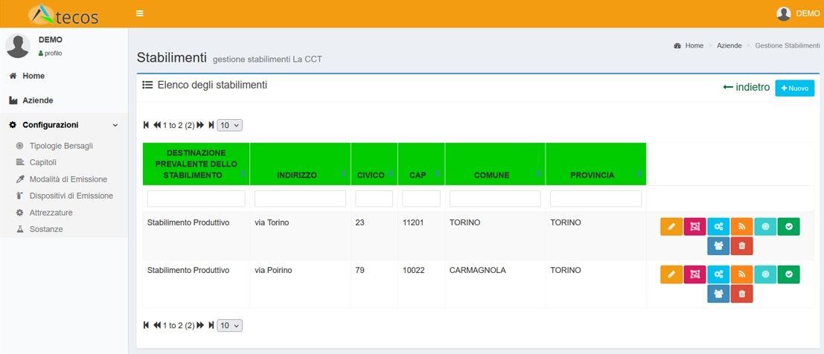Screen dimensions: 824x354
Task: Sort by Civico column
Action: pyautogui.click(x=374, y=164)
